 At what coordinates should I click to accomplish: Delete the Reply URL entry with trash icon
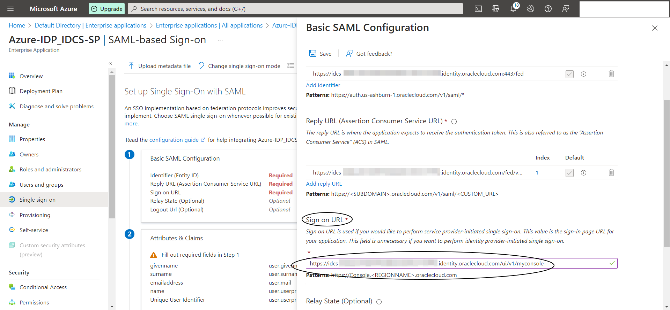[x=611, y=172]
